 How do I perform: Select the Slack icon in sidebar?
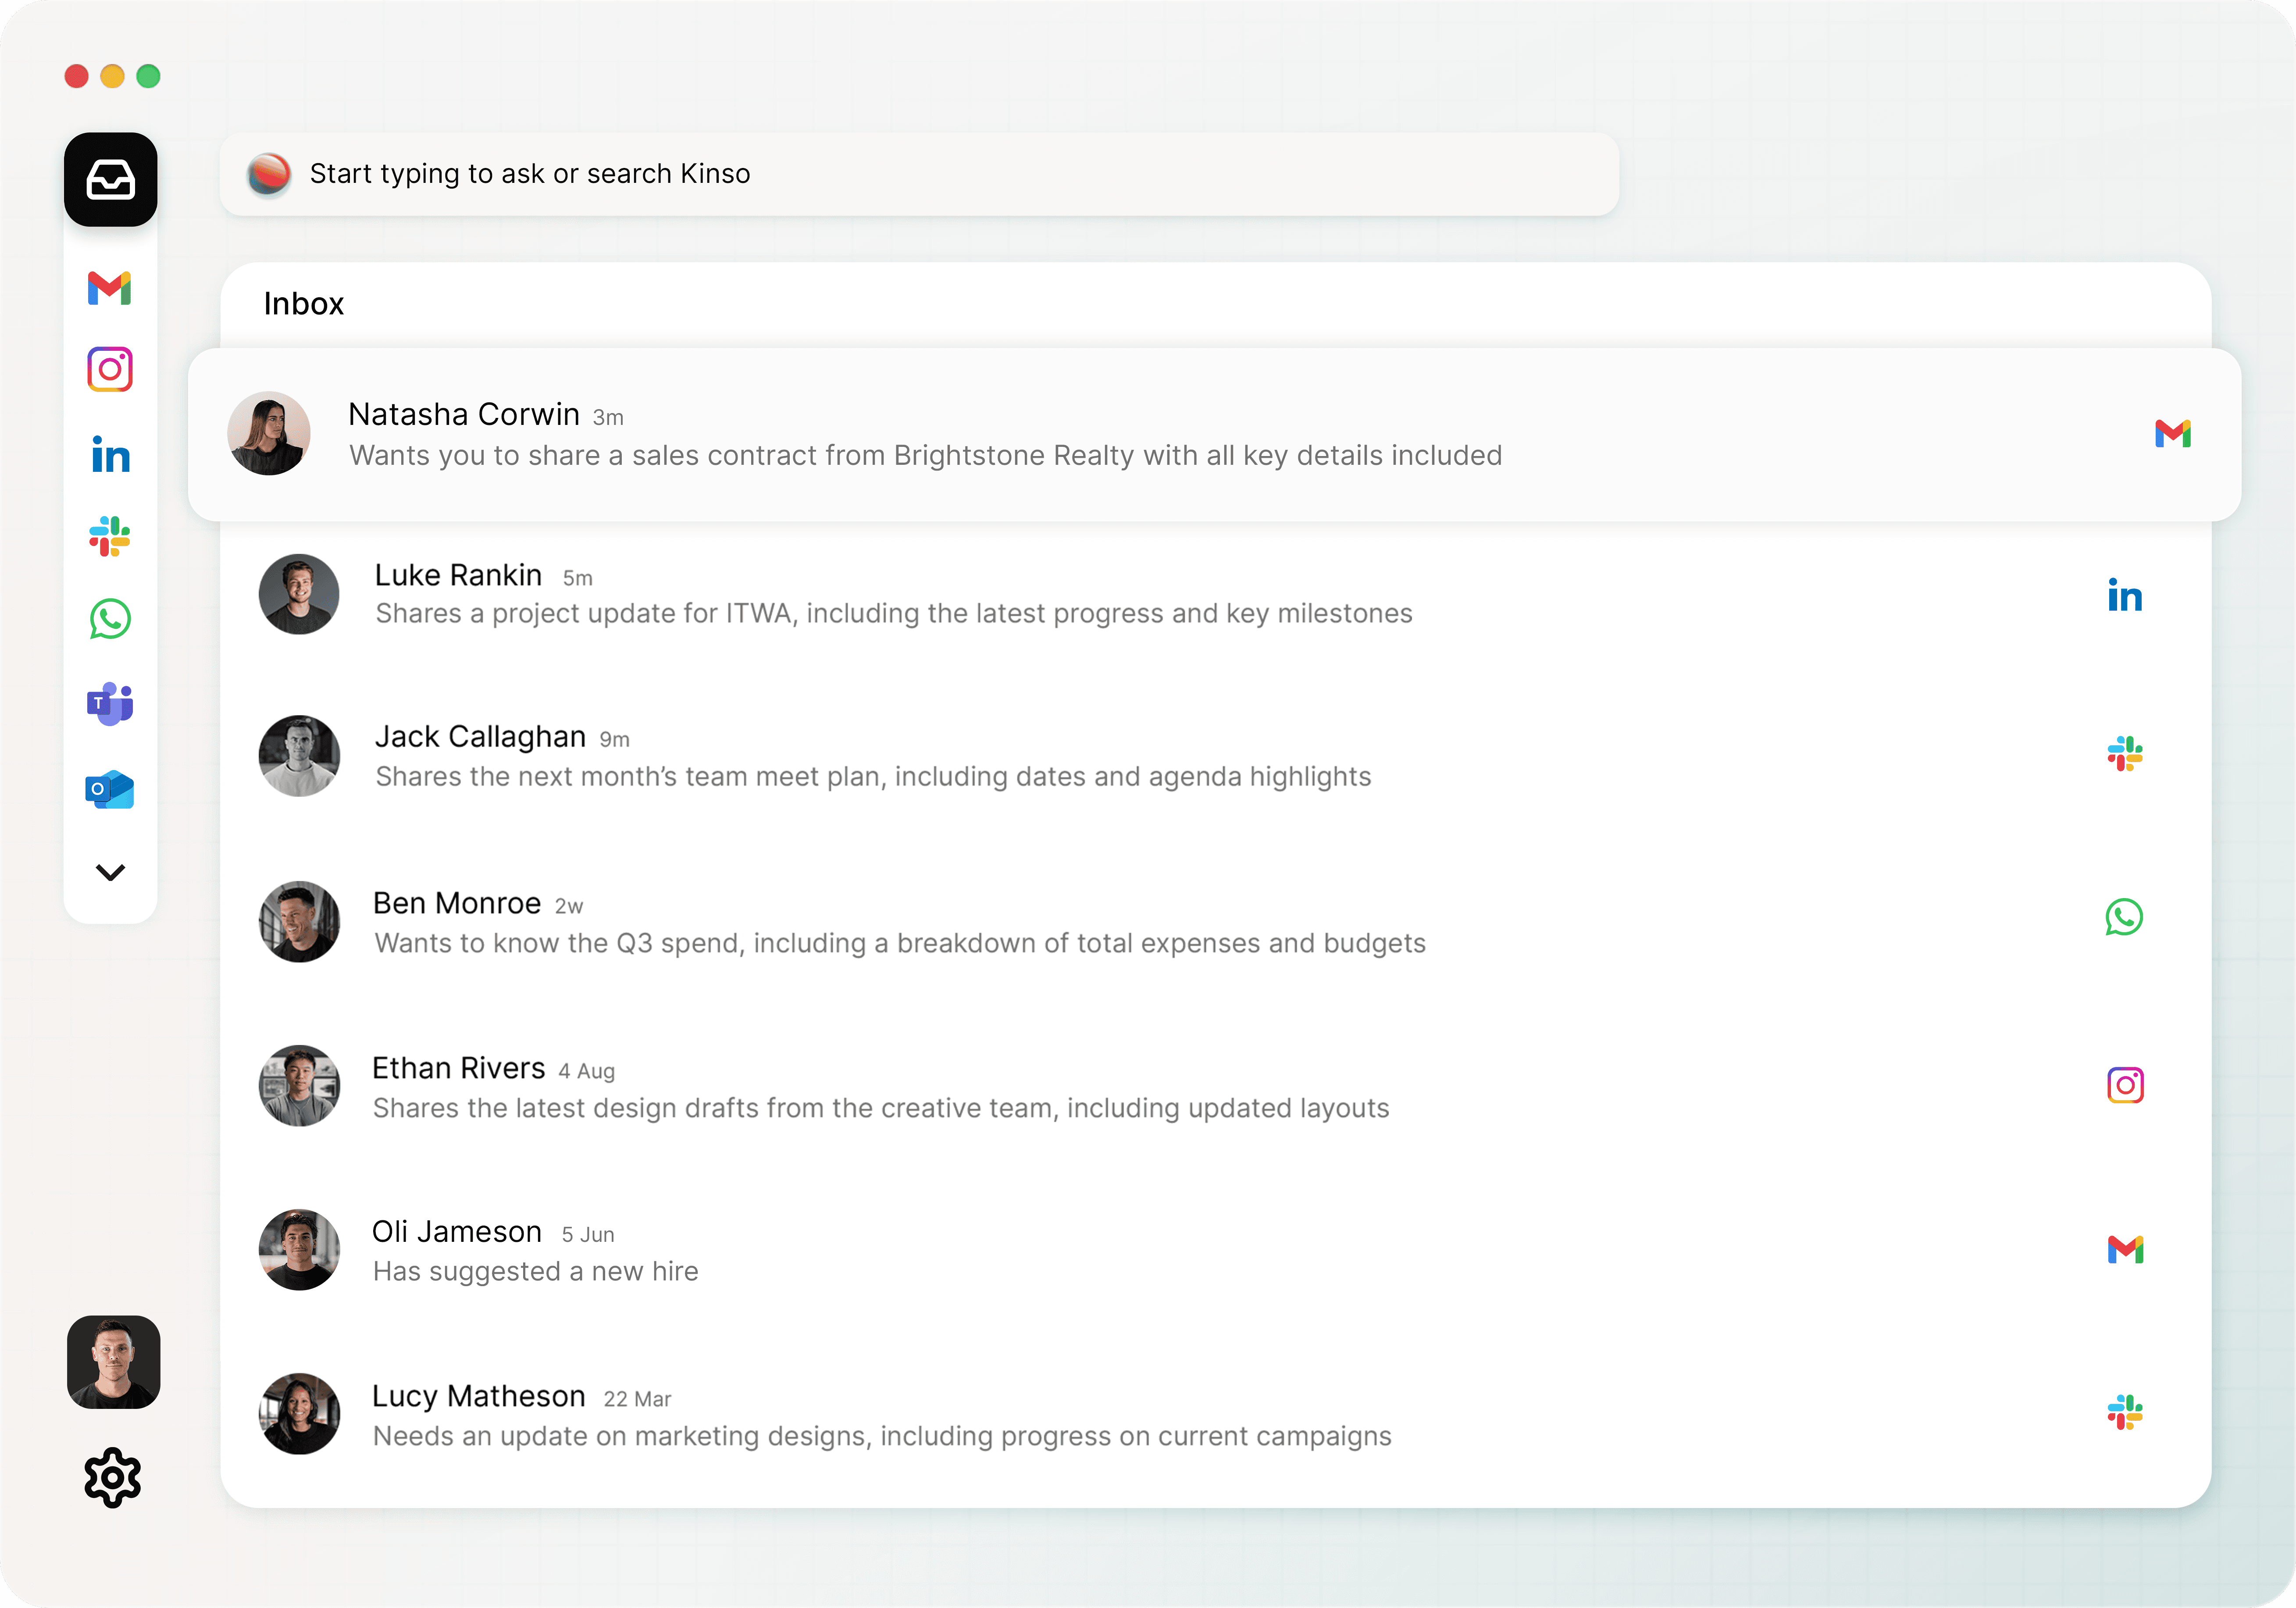[110, 537]
